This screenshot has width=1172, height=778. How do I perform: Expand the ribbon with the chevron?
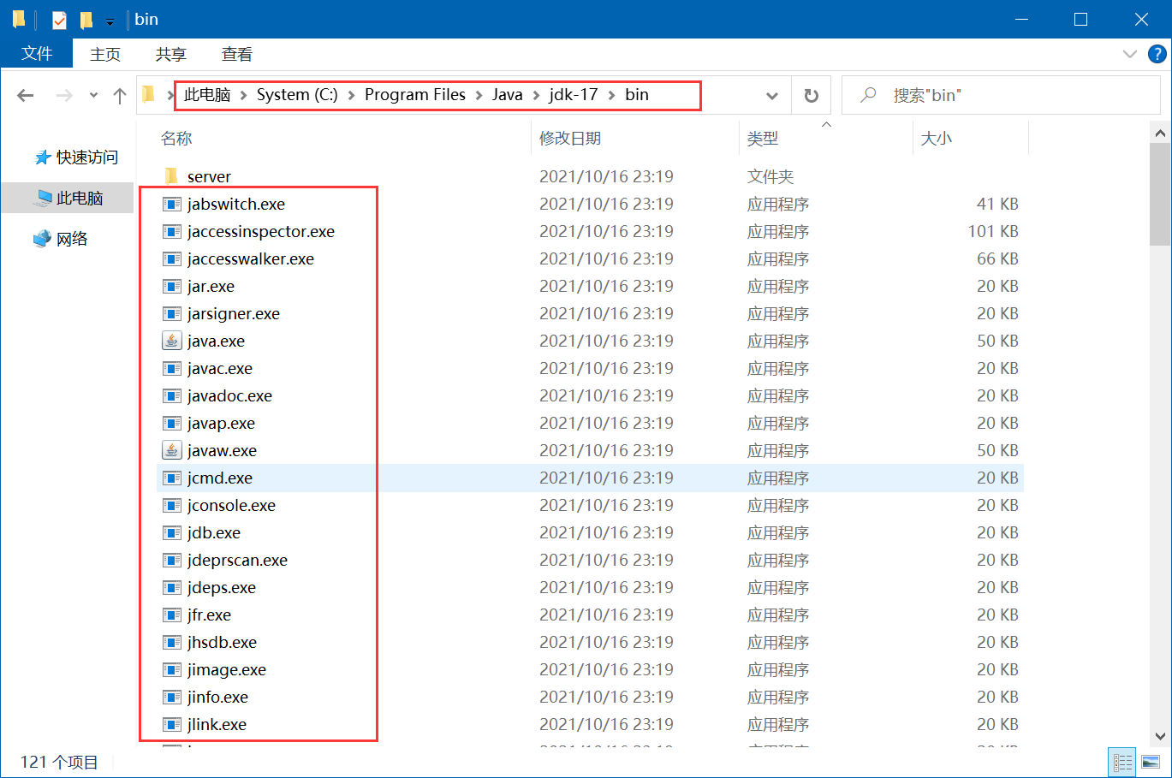[x=1129, y=54]
